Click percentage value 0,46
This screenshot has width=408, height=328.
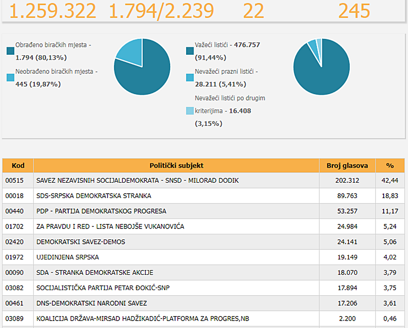click(390, 319)
